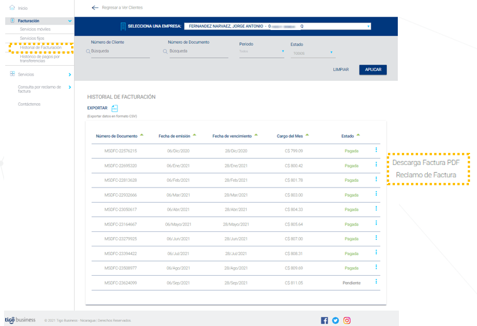Image resolution: width=477 pixels, height=326 pixels.
Task: Open options menu for MSDFC-22932666
Action: coord(376,193)
